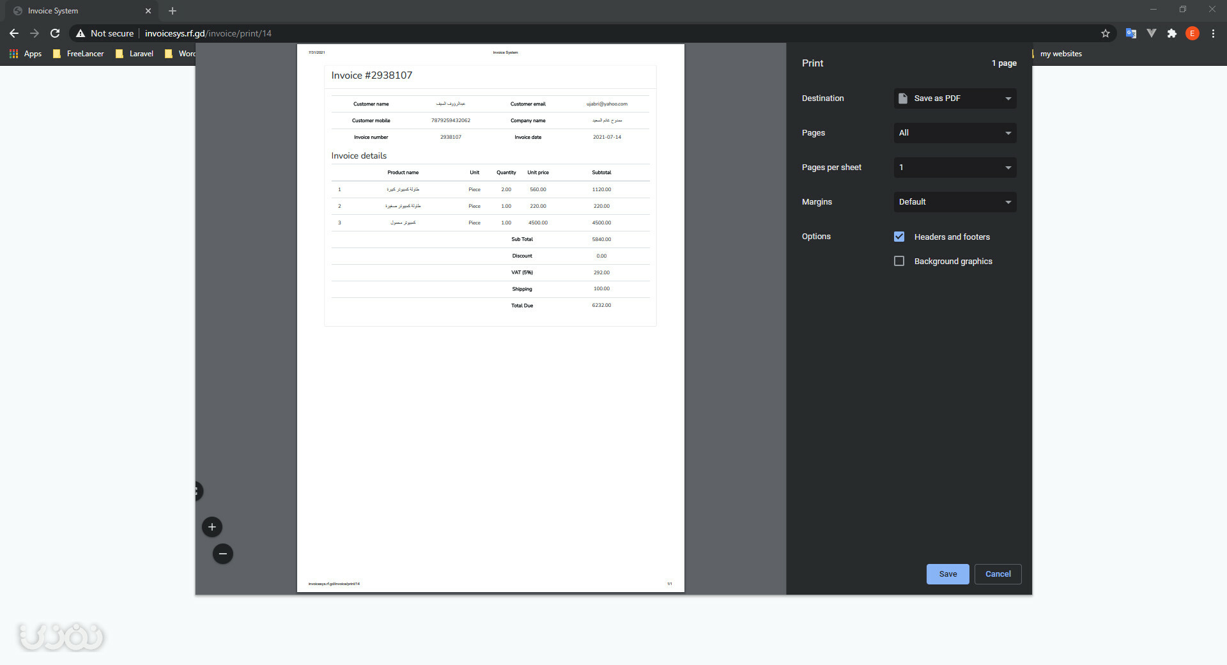
Task: Open the Chrome three-dot menu
Action: coord(1213,33)
